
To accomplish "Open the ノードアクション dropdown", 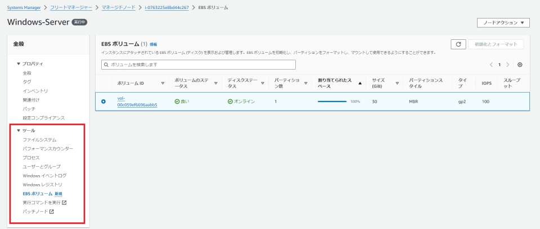I will (503, 22).
